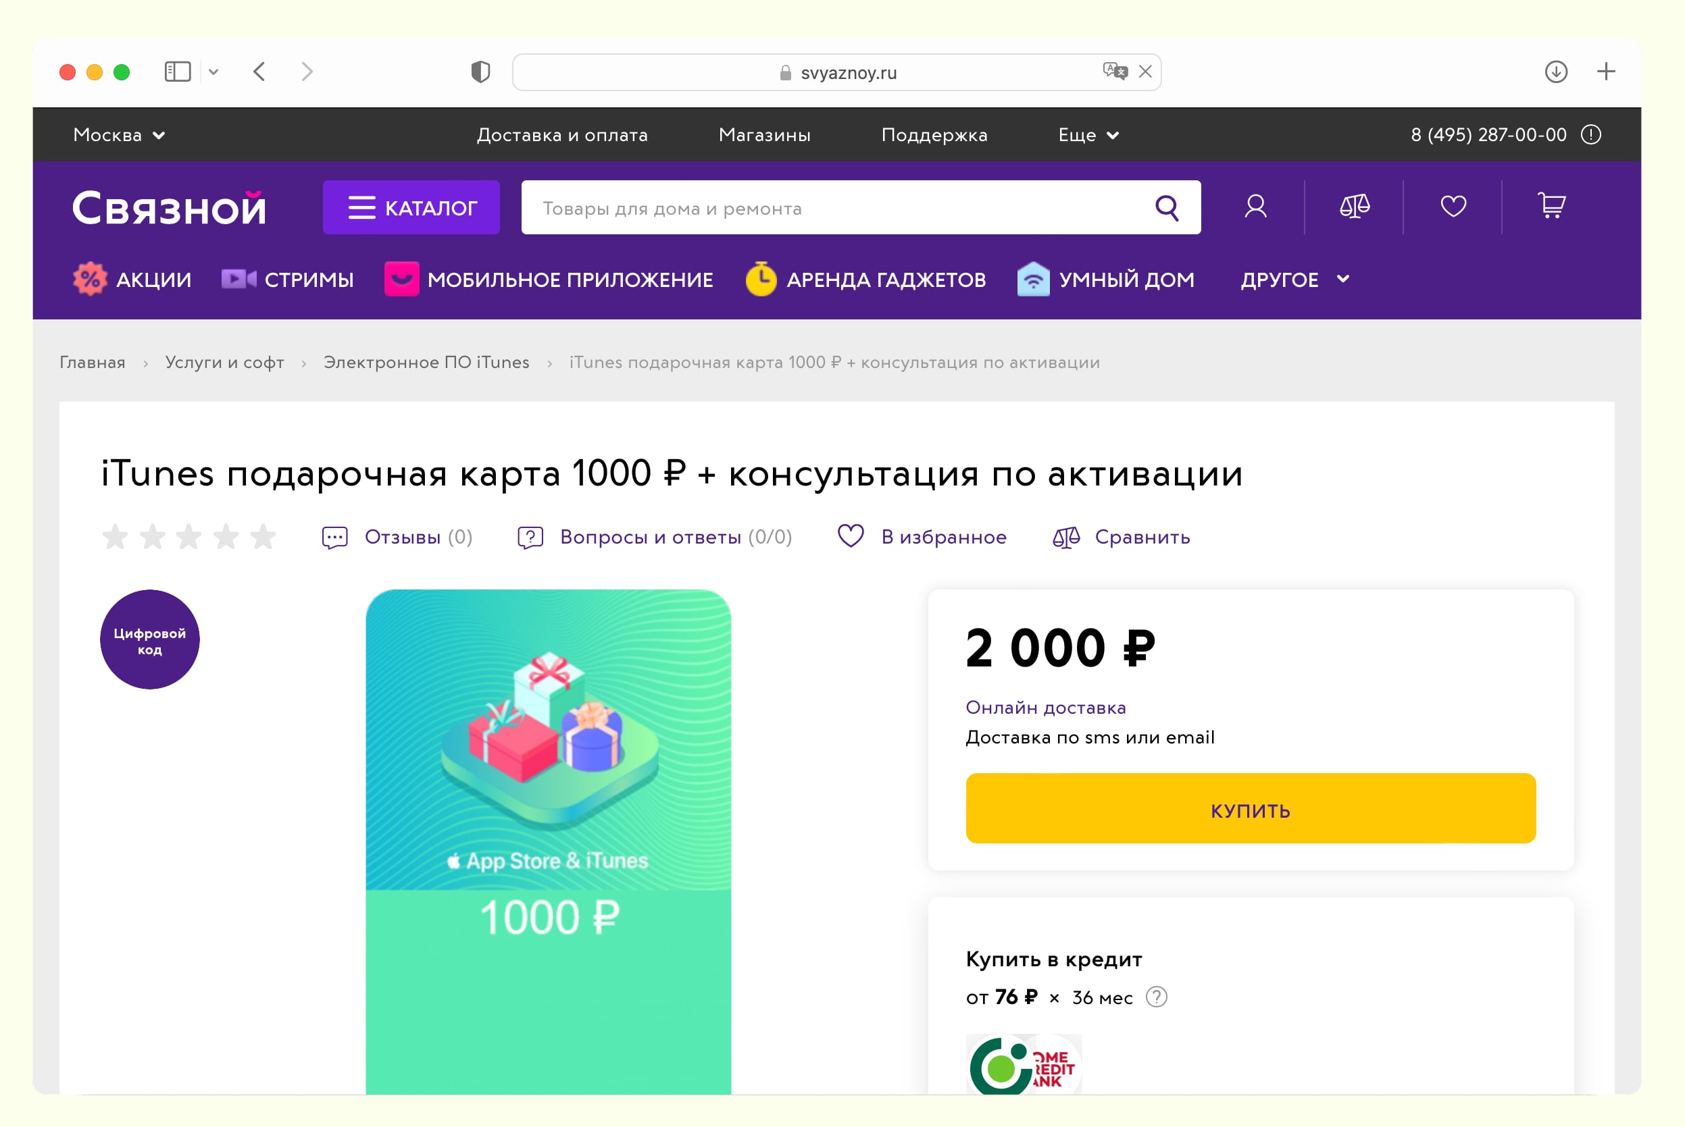Open favorites via header heart icon
This screenshot has height=1127, width=1685.
coord(1453,207)
